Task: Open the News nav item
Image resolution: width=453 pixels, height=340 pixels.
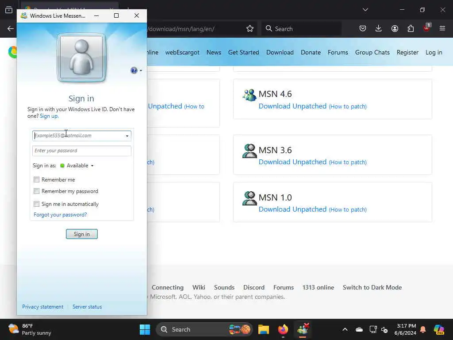Action: pyautogui.click(x=214, y=52)
